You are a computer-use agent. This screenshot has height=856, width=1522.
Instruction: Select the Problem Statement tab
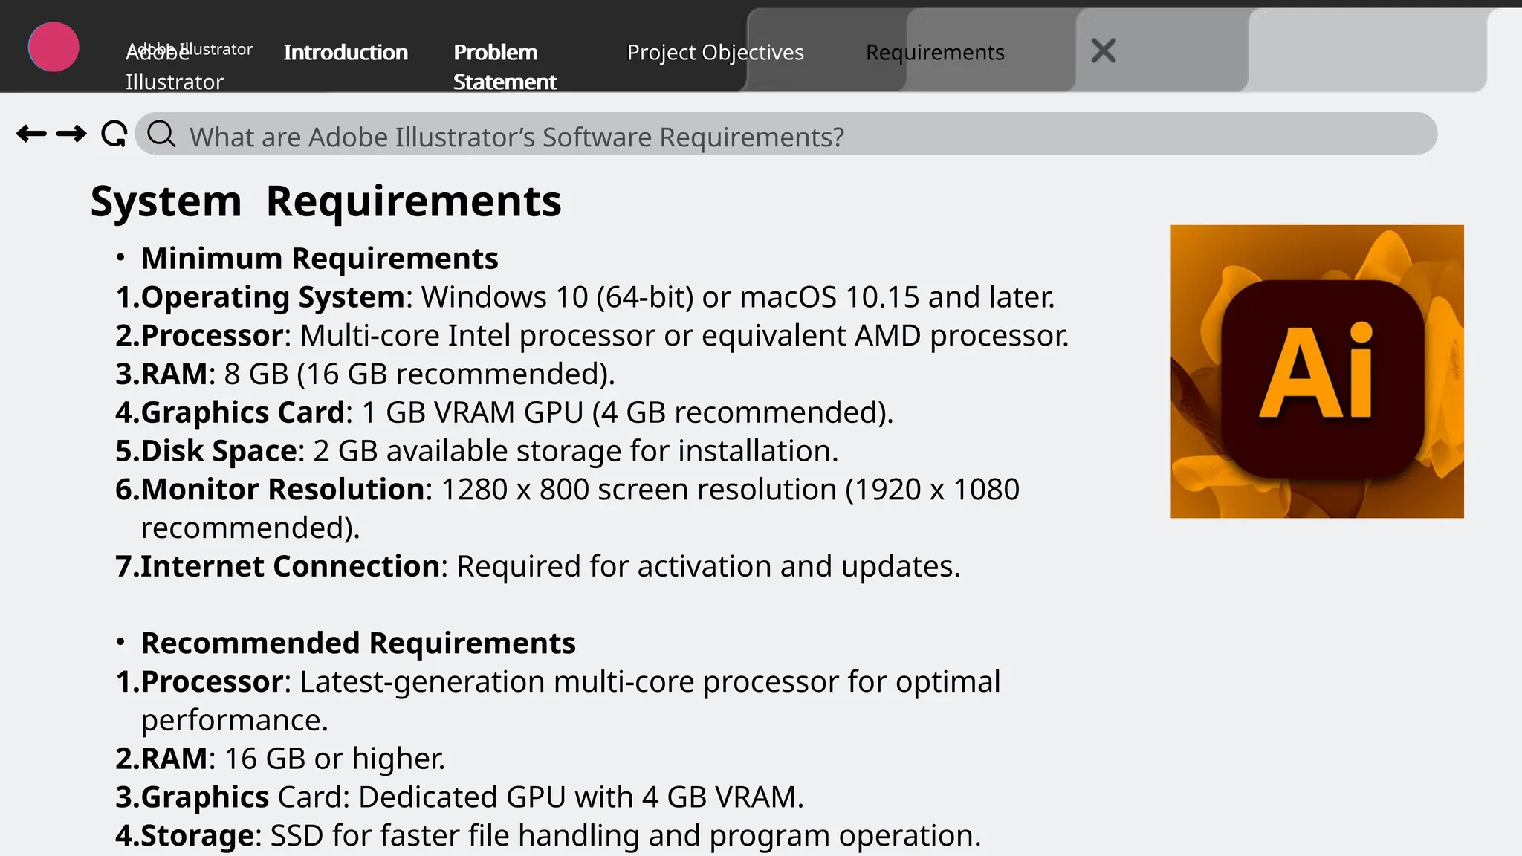pyautogui.click(x=505, y=66)
